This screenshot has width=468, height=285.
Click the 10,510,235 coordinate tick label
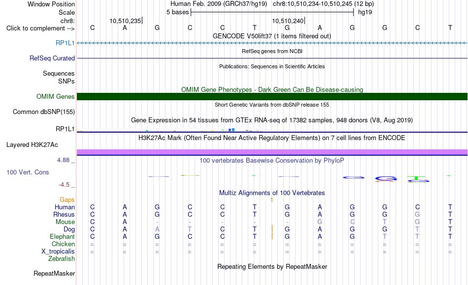(x=125, y=21)
